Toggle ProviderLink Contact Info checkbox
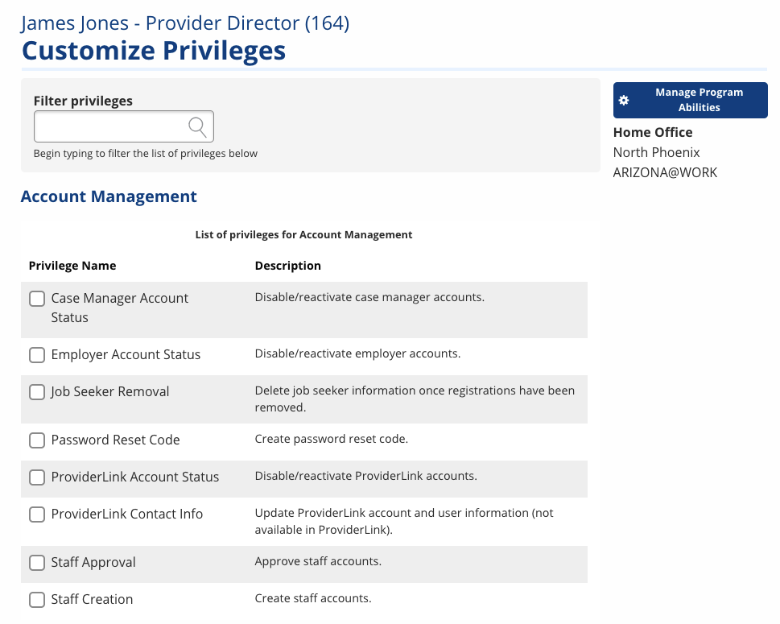 coord(37,514)
